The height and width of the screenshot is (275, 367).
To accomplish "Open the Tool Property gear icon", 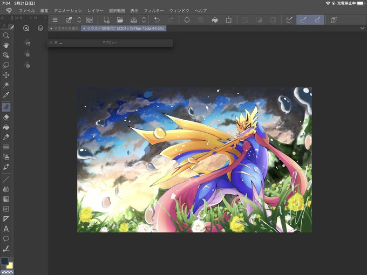I will pyautogui.click(x=28, y=54).
